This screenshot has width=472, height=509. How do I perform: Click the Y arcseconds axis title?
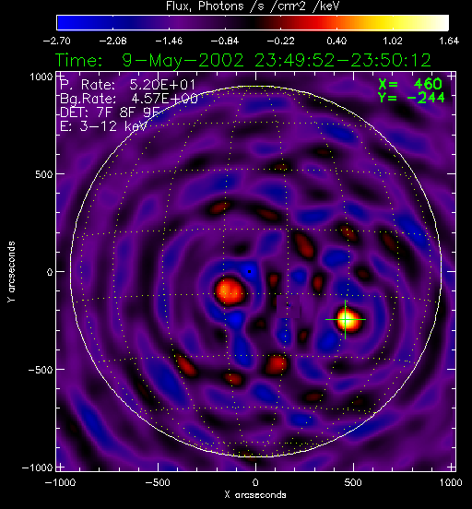[x=11, y=272]
